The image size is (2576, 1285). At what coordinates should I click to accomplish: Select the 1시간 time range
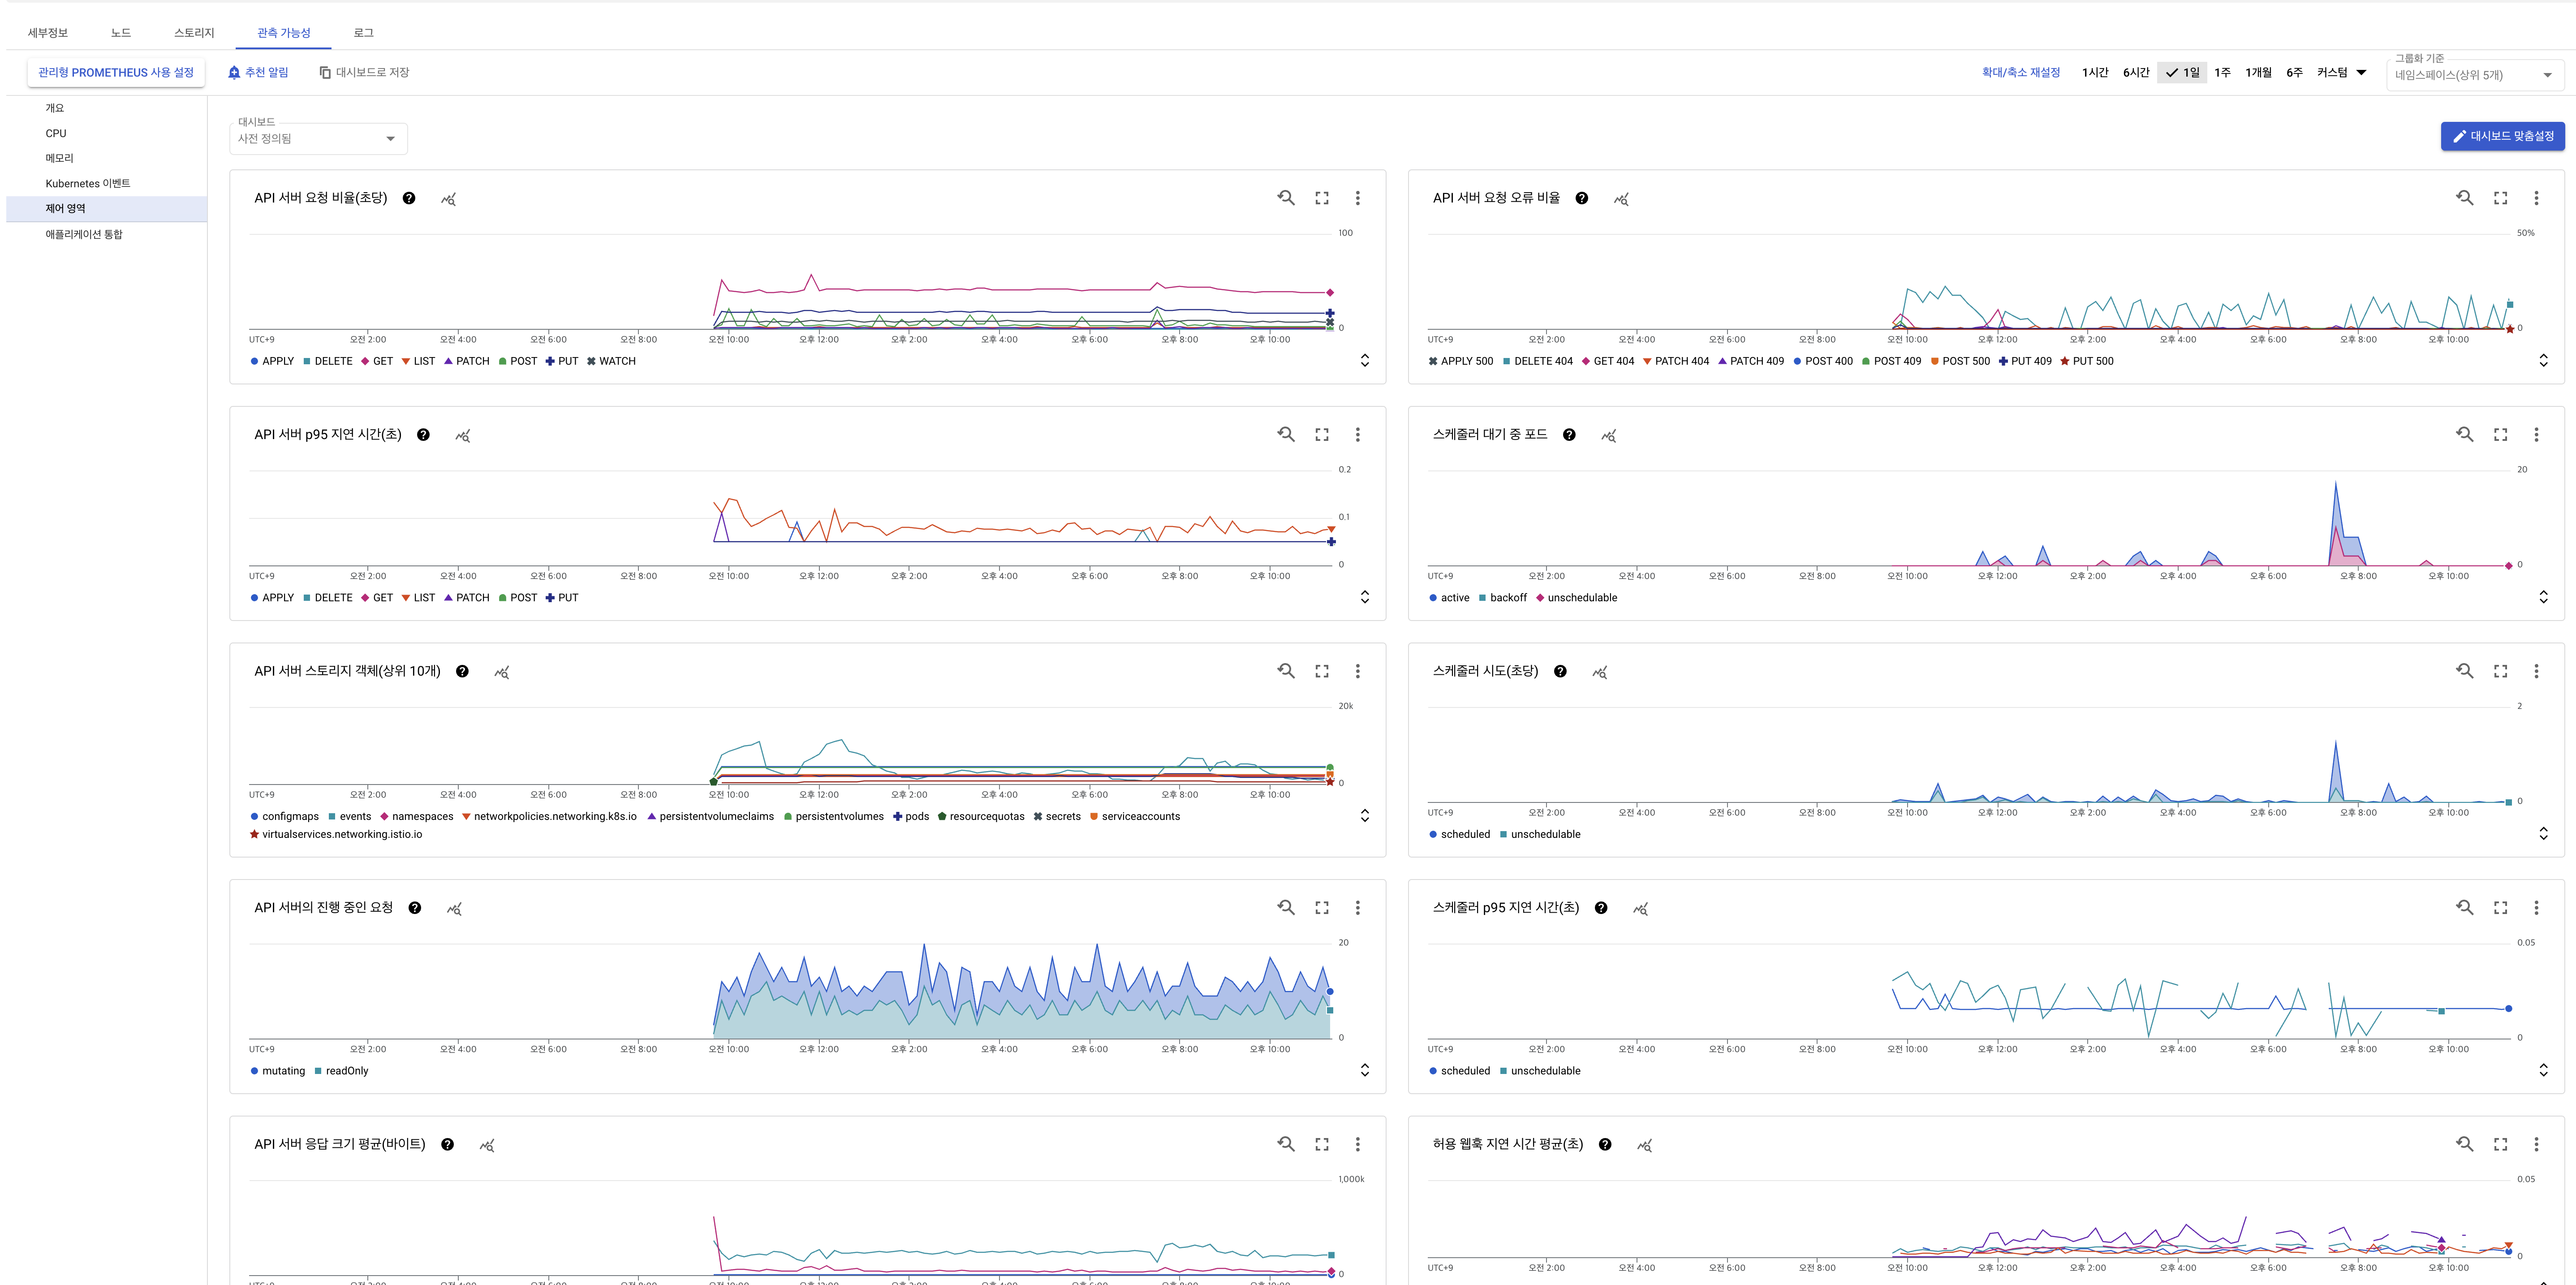2095,72
